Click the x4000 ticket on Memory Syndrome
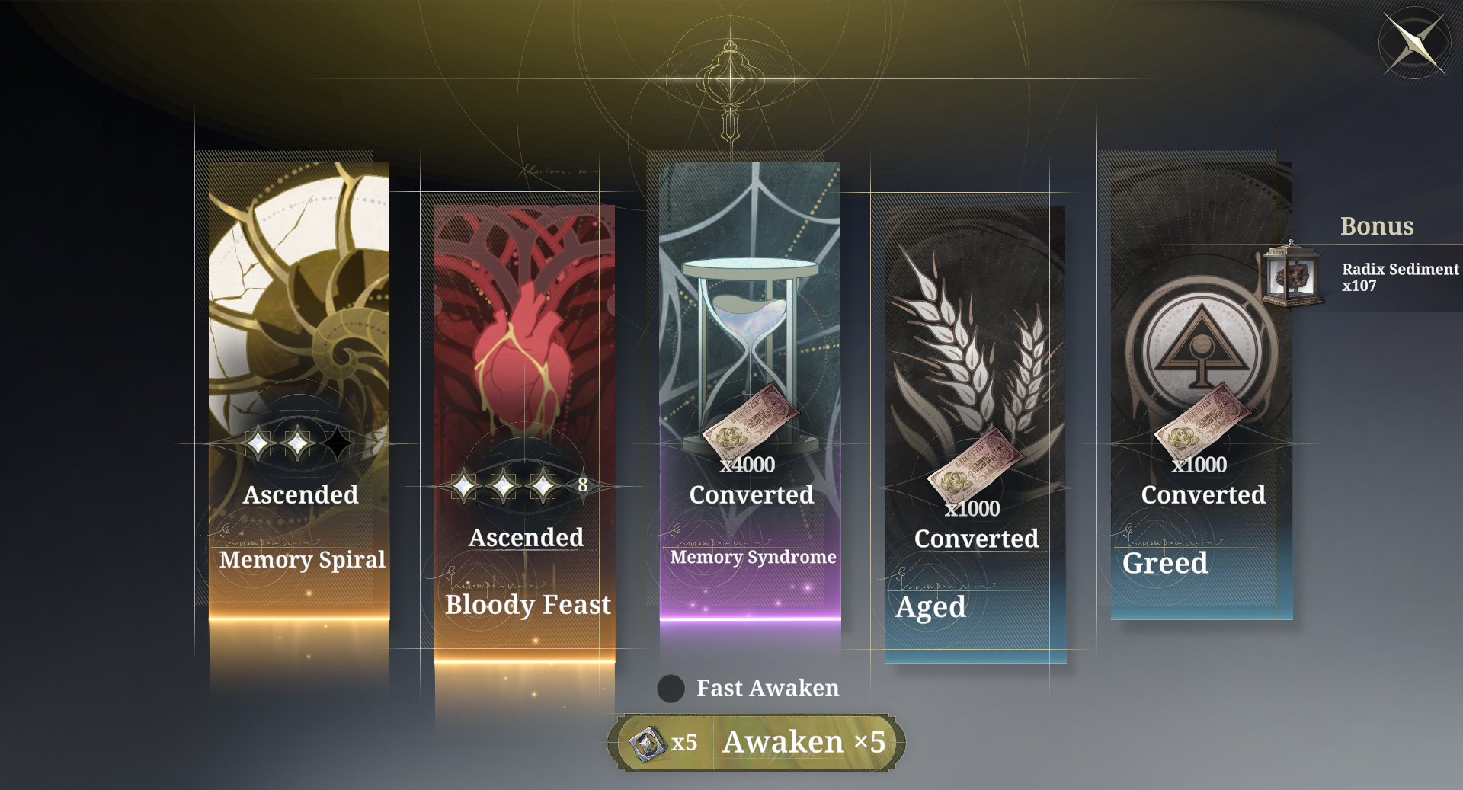The width and height of the screenshot is (1463, 790). click(x=751, y=417)
